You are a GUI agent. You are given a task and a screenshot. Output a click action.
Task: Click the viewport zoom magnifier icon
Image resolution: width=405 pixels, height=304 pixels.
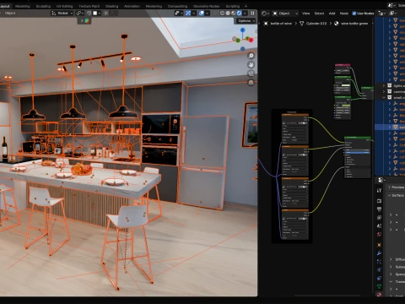tap(251, 56)
